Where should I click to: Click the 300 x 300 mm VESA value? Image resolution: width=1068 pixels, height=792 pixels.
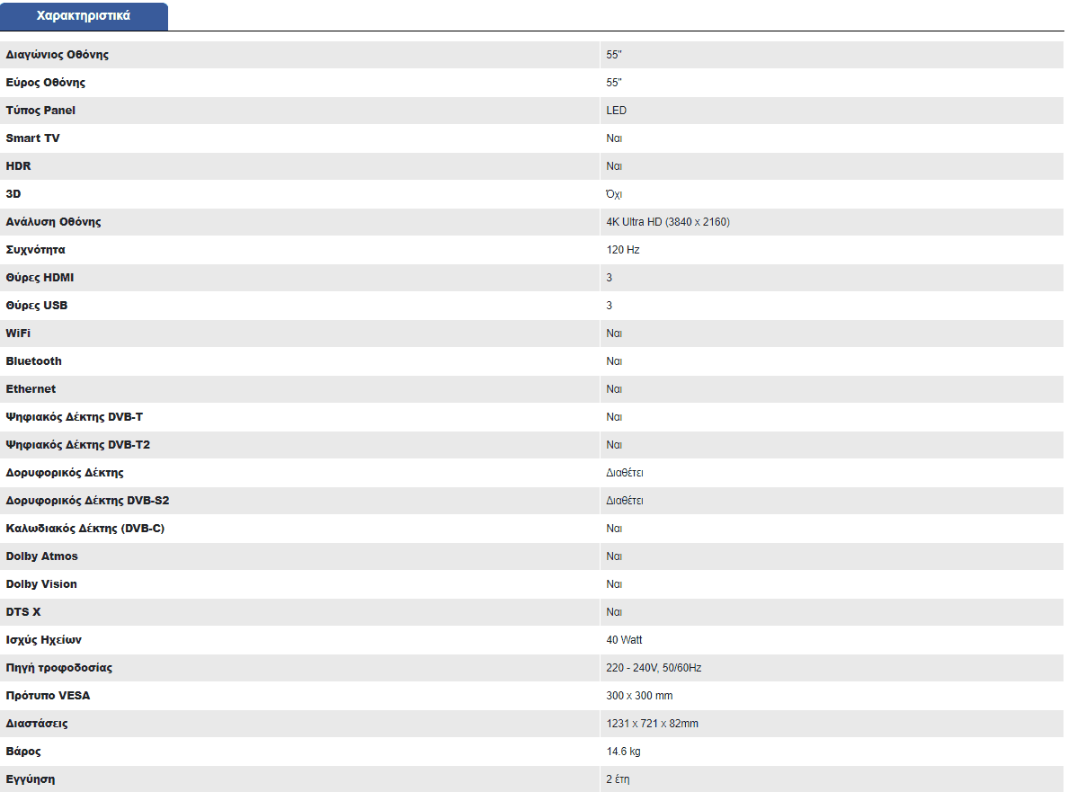pyautogui.click(x=639, y=696)
